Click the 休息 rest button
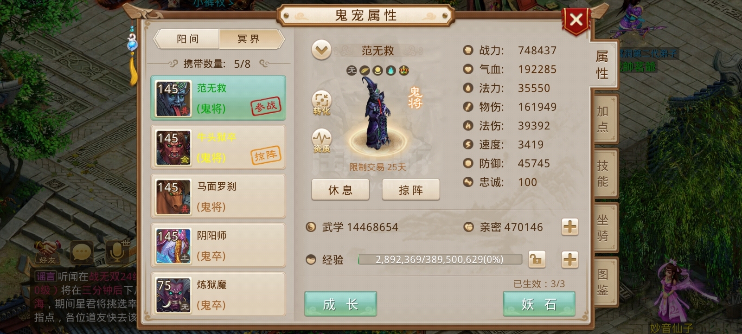This screenshot has width=742, height=334. [x=340, y=190]
